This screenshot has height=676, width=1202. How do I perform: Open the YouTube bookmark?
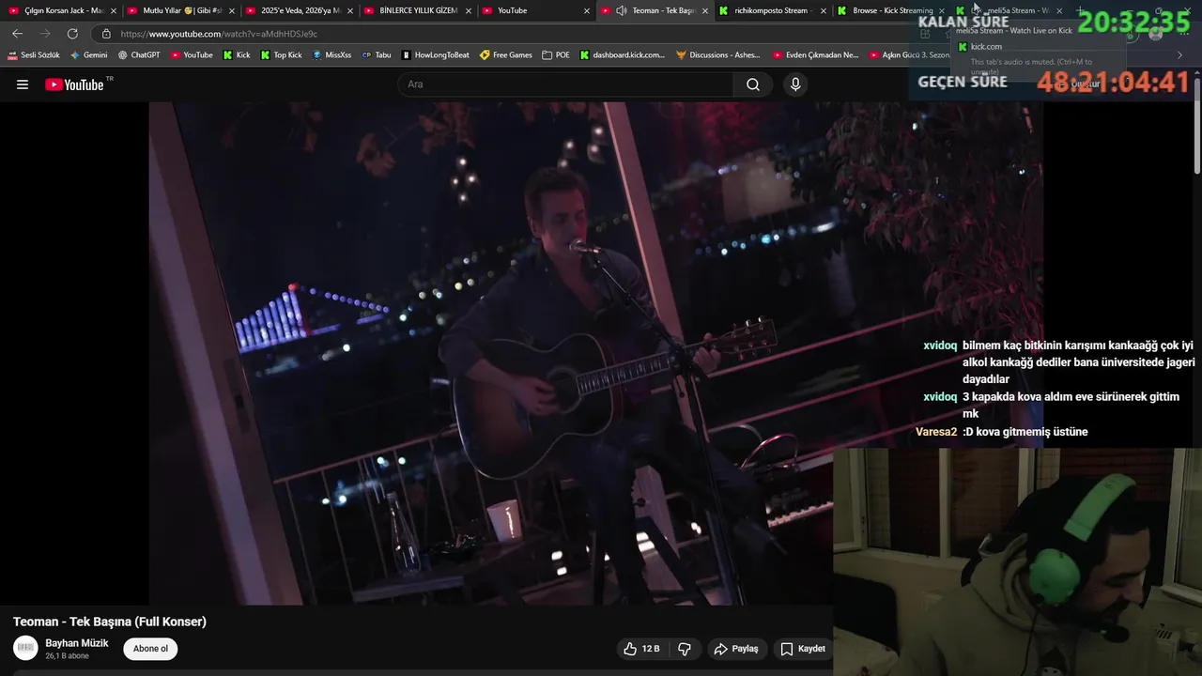coord(192,55)
